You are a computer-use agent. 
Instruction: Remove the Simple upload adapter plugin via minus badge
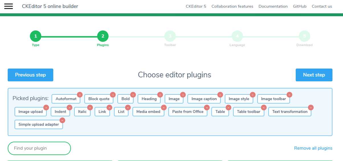tap(62, 120)
